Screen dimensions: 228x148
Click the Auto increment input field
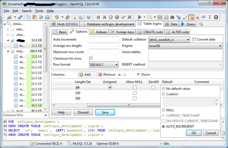tap(104, 39)
